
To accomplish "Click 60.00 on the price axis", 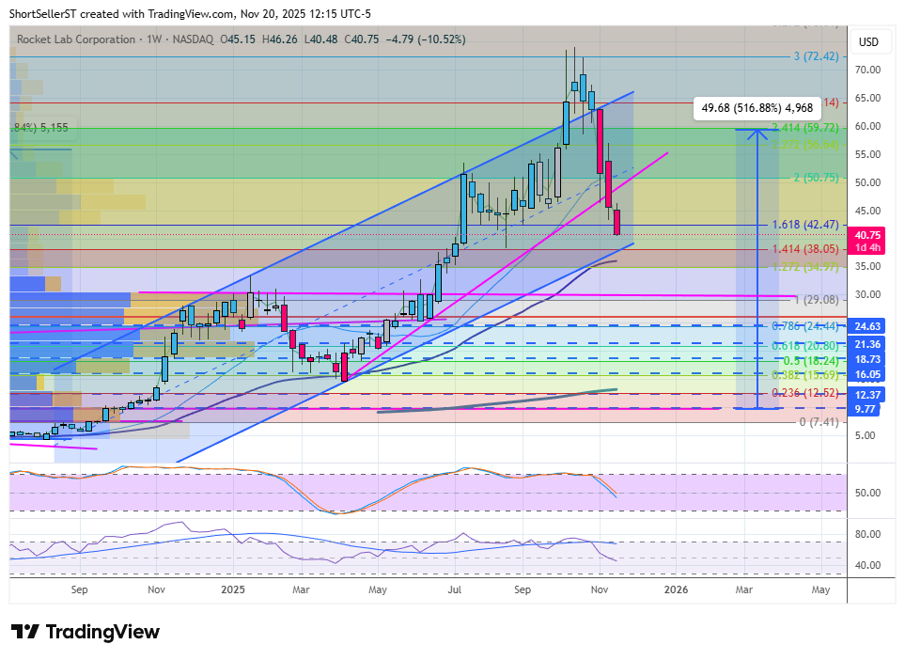I will [867, 127].
